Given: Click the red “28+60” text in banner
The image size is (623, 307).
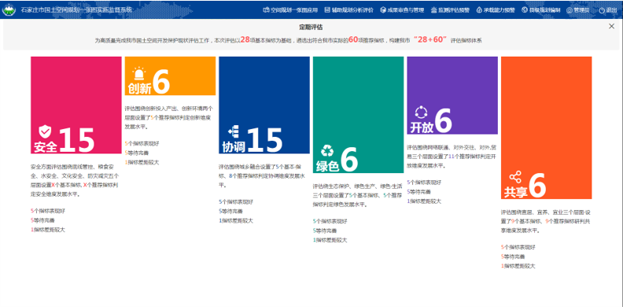Looking at the screenshot, I should tap(430, 40).
